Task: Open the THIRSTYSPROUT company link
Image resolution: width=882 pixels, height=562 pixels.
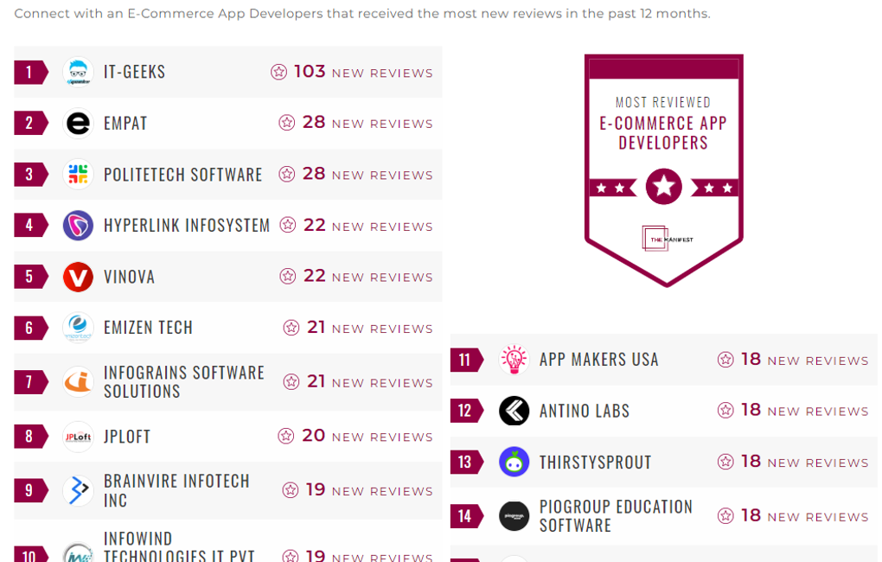Action: [x=595, y=463]
